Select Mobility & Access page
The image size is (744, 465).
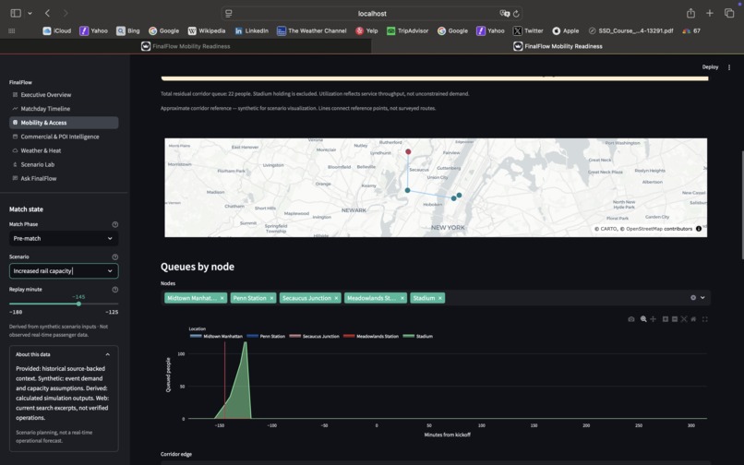64,123
